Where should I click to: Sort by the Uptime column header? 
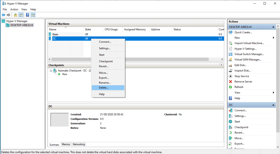coord(161,30)
